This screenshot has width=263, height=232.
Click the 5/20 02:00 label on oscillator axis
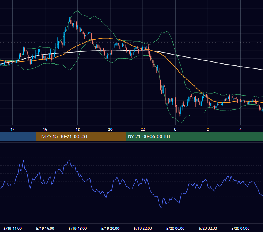tap(208, 228)
